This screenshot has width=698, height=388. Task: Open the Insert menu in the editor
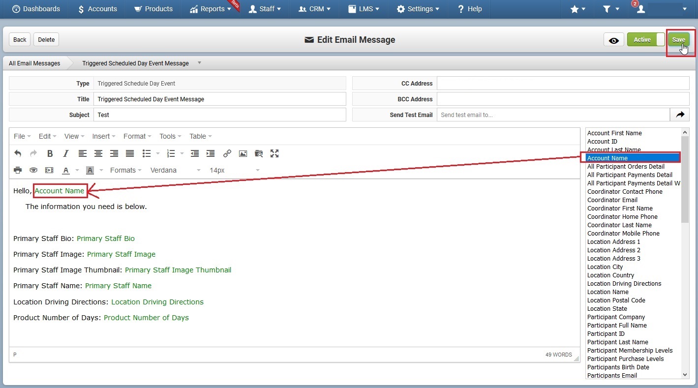tap(104, 136)
